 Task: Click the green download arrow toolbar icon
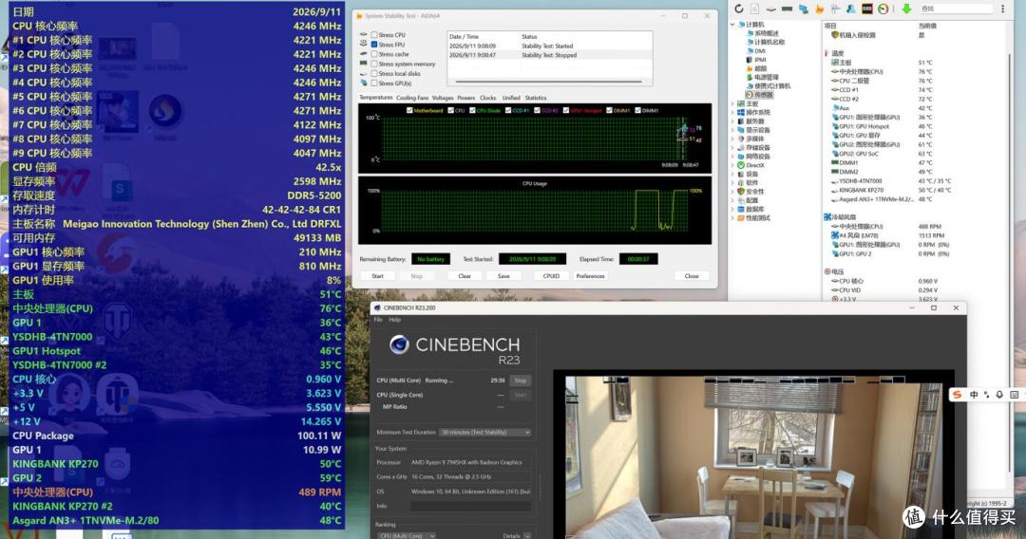click(x=906, y=9)
